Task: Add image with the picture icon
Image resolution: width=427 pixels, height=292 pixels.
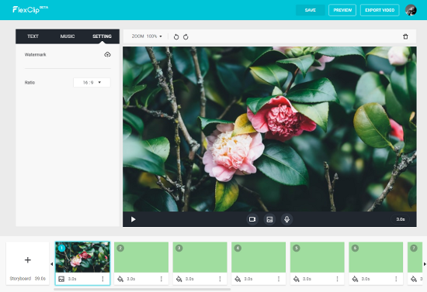Action: [269, 219]
